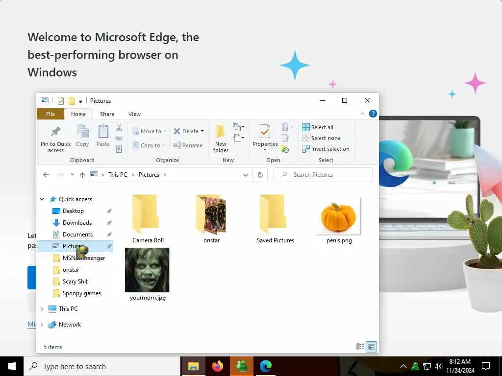Click the New folder icon
The image size is (502, 376).
pyautogui.click(x=221, y=132)
